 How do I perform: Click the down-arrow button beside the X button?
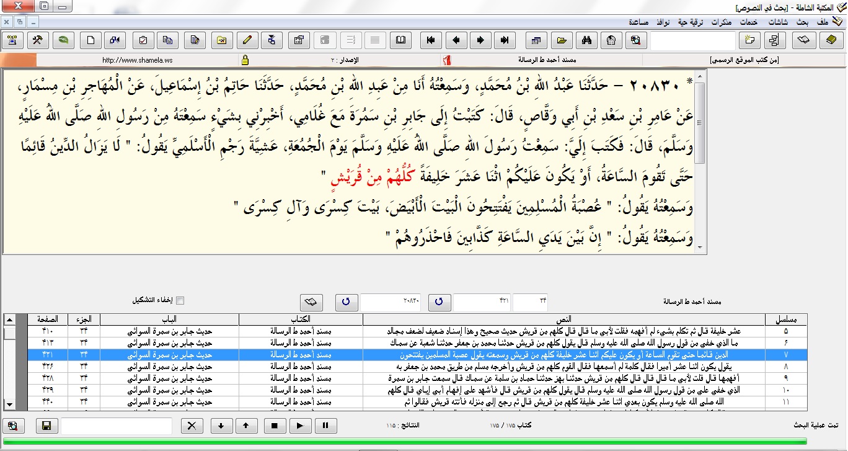pyautogui.click(x=222, y=426)
